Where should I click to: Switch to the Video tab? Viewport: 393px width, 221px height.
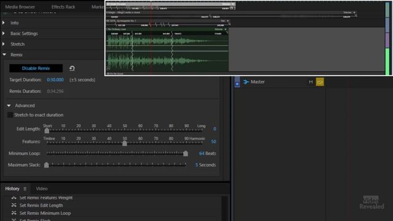coord(42,188)
